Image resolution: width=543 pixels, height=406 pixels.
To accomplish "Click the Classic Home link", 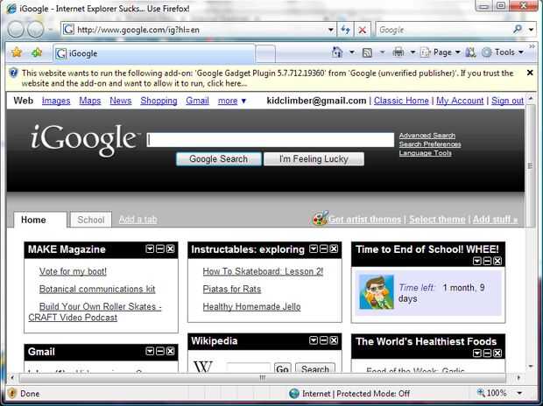I will click(401, 101).
